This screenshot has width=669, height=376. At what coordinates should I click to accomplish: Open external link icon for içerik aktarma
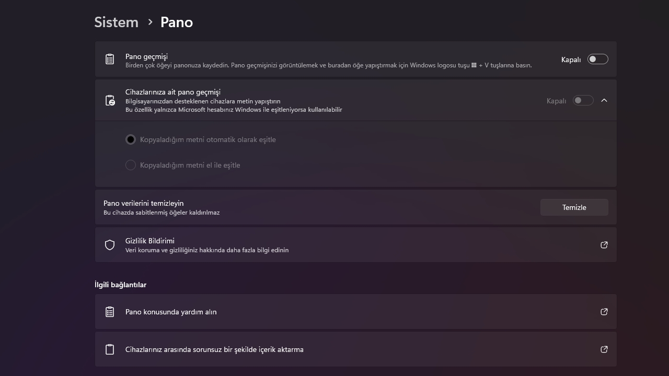(x=604, y=349)
